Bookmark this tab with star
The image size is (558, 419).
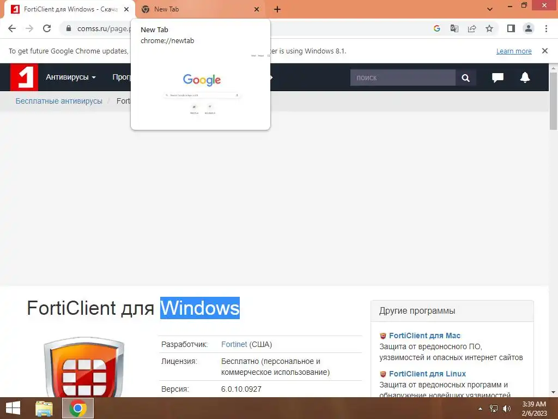click(x=489, y=28)
